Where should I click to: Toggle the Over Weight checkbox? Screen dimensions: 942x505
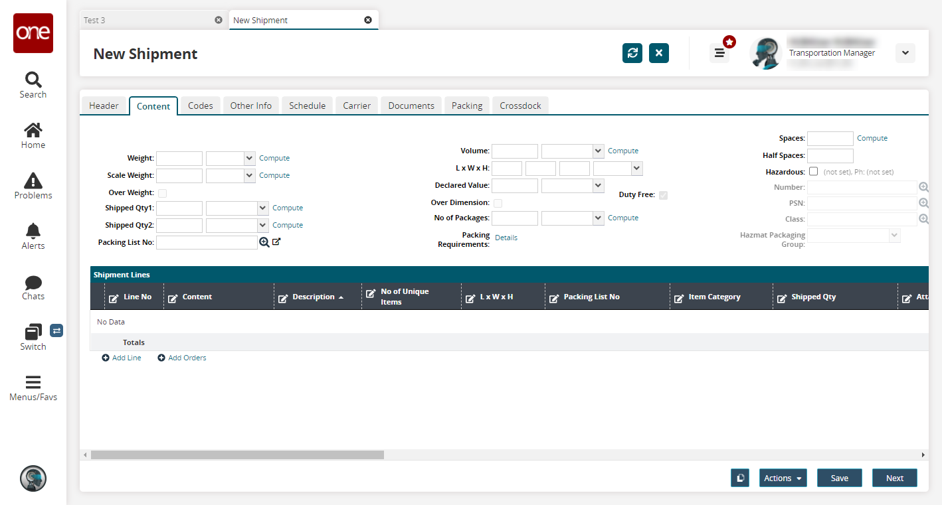[163, 193]
